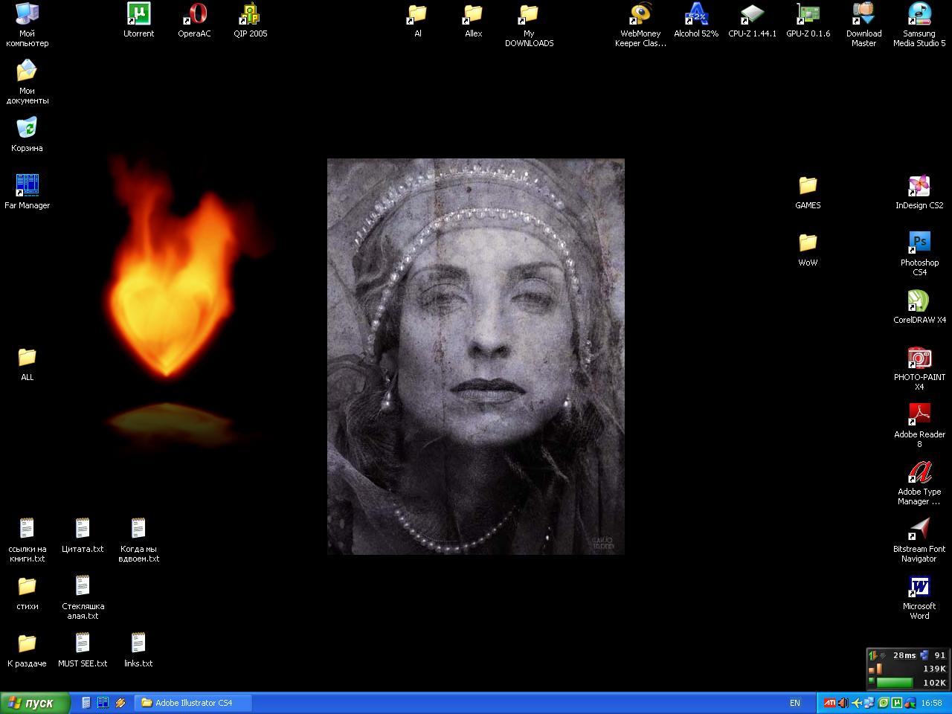Open the GAMES folder
This screenshot has width=952, height=714.
pyautogui.click(x=808, y=186)
